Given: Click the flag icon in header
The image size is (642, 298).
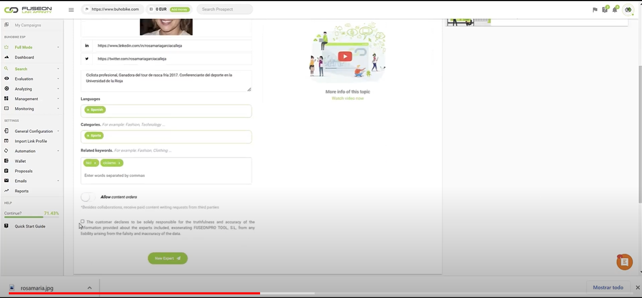Looking at the screenshot, I should click(x=595, y=9).
